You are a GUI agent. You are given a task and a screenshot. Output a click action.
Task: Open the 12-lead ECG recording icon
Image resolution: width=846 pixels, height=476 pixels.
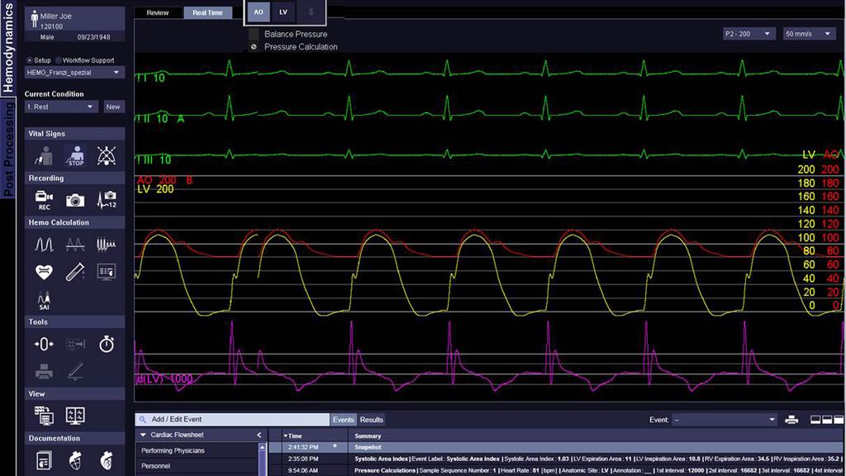(x=107, y=198)
